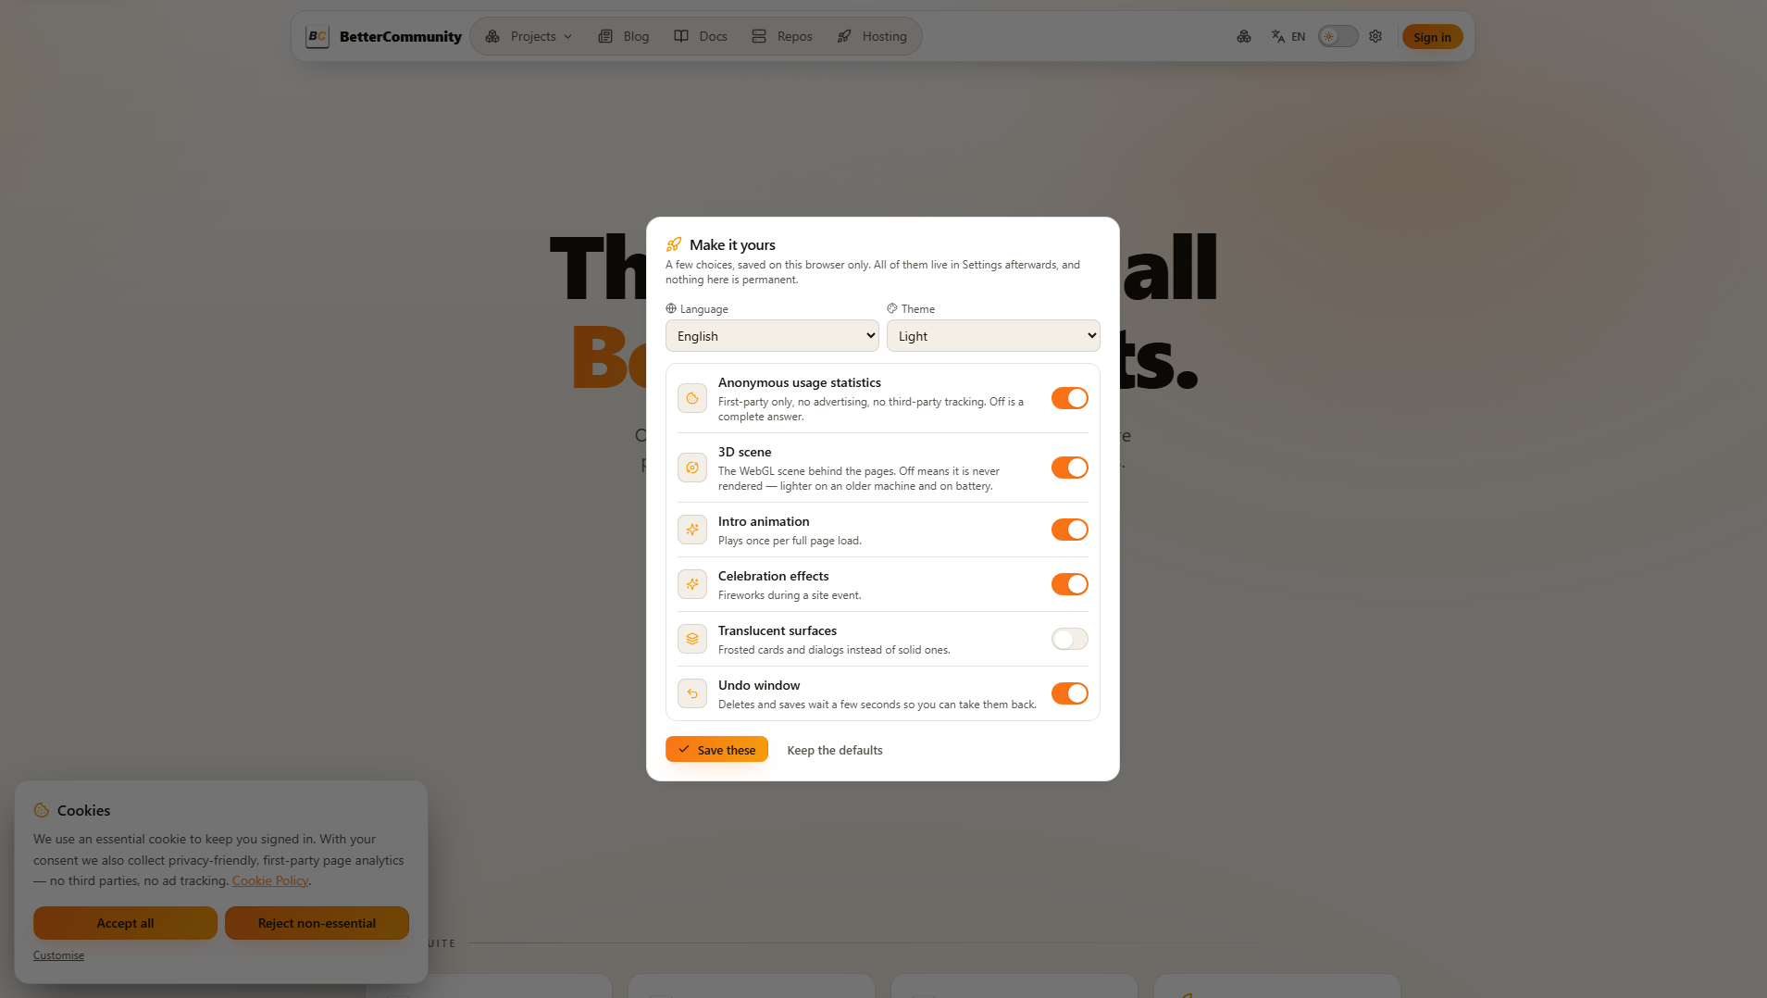Click Accept all cookies button

(x=125, y=923)
